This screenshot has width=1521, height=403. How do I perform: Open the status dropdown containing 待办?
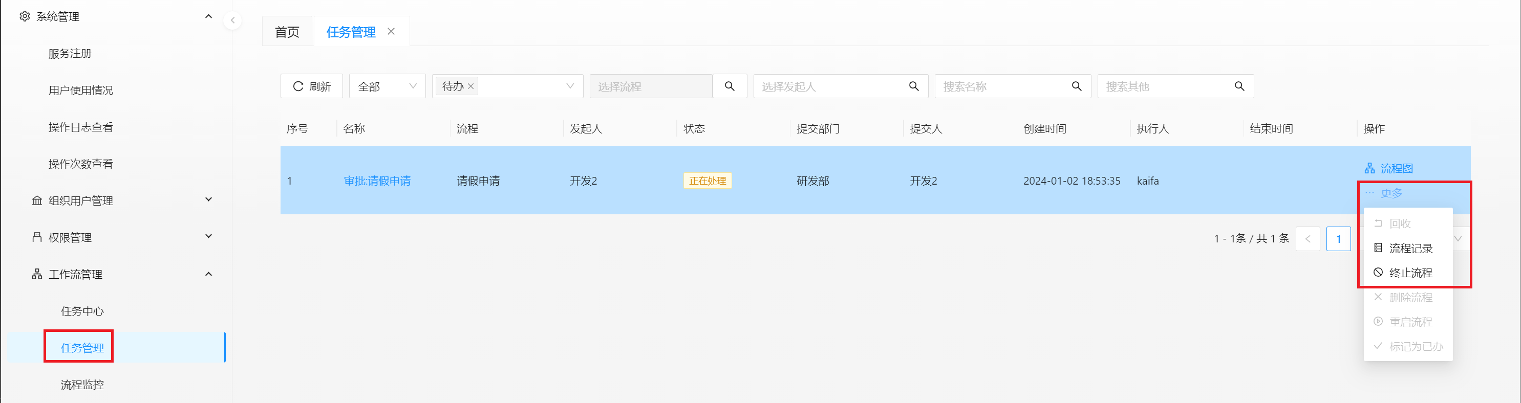(x=508, y=86)
